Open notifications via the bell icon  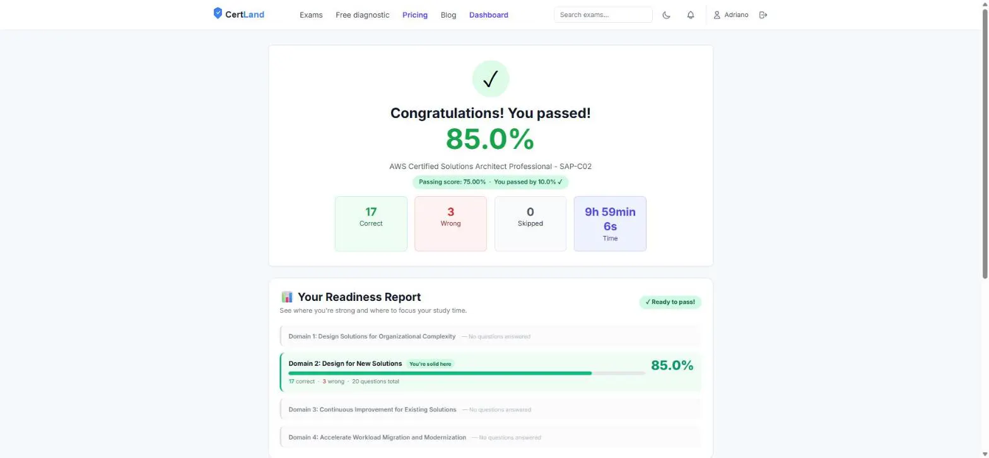(691, 15)
